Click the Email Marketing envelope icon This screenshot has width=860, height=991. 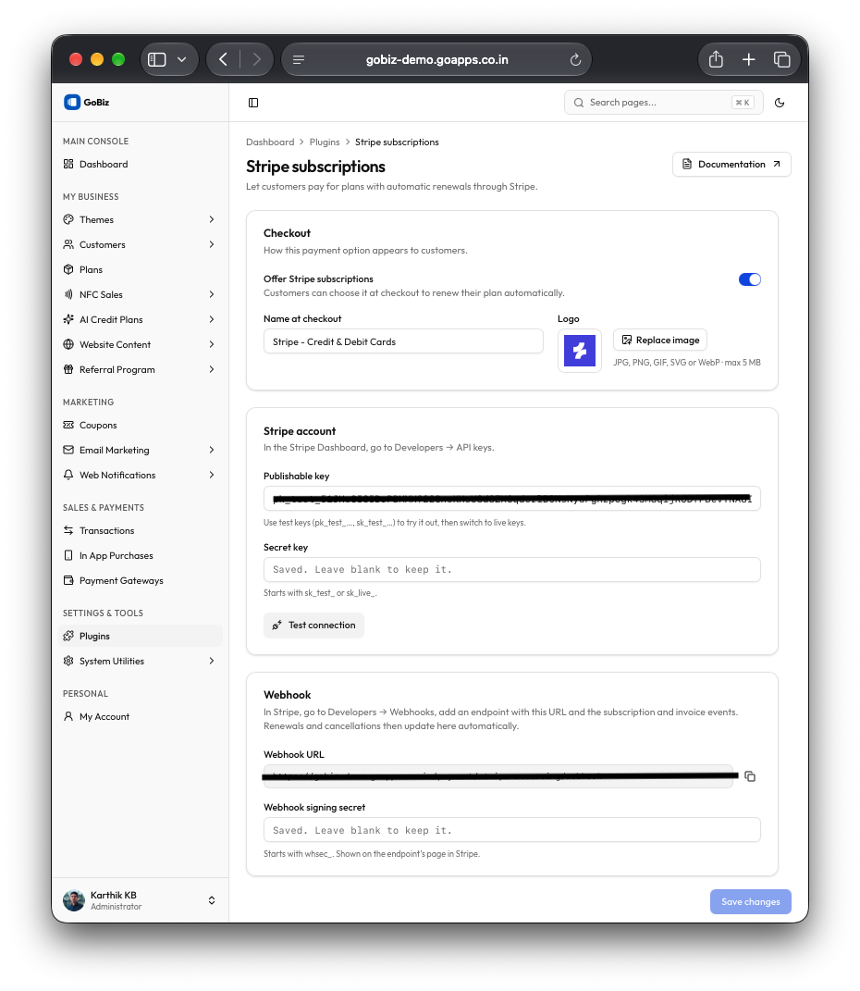tap(68, 450)
